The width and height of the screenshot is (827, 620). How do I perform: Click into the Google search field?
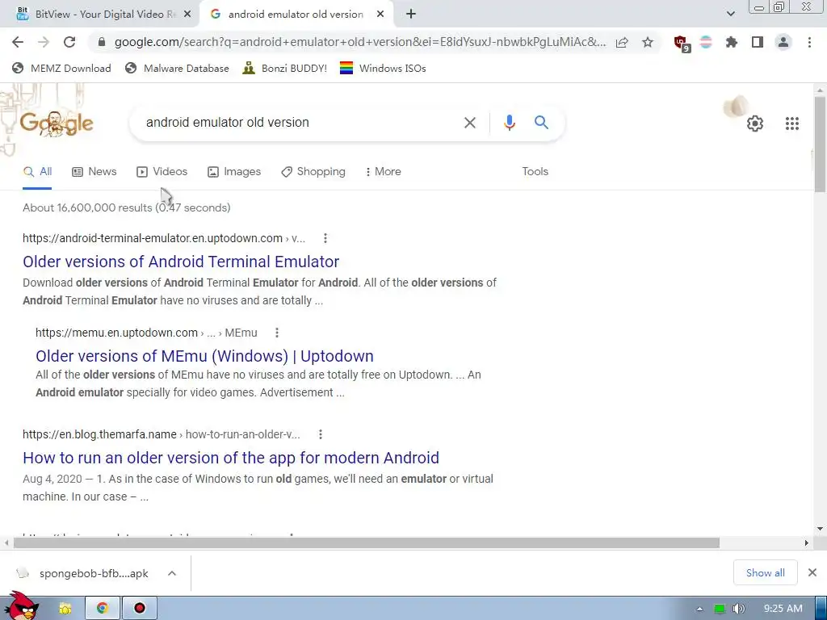coord(300,123)
